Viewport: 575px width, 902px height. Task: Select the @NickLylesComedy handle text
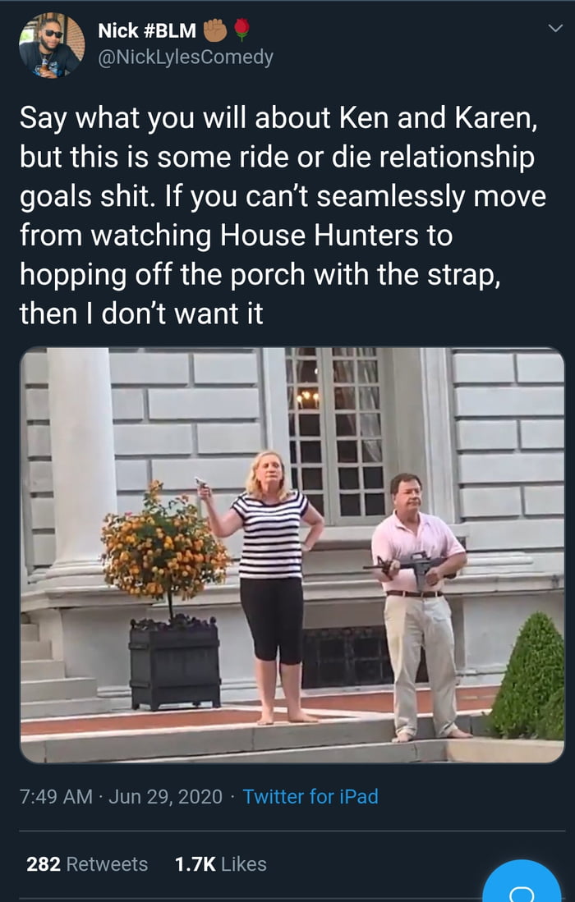coord(185,59)
